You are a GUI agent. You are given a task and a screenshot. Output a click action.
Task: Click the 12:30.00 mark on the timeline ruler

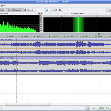(x=54, y=36)
